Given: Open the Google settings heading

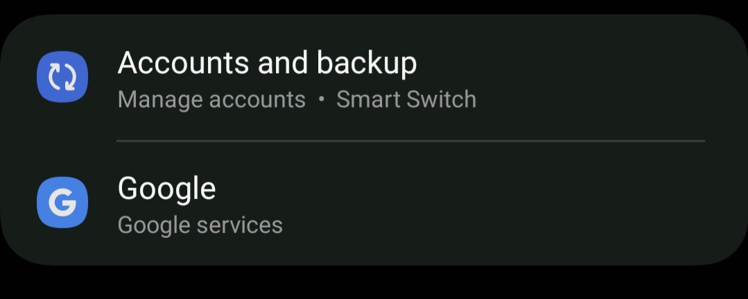Looking at the screenshot, I should pos(166,189).
